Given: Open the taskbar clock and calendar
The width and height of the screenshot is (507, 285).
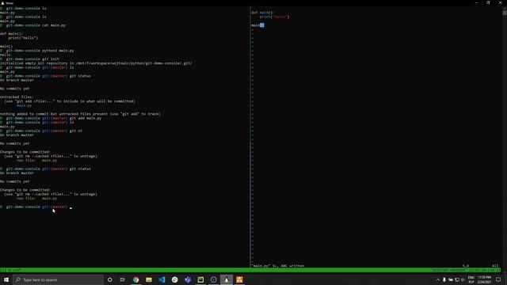Looking at the screenshot, I should 484,279.
